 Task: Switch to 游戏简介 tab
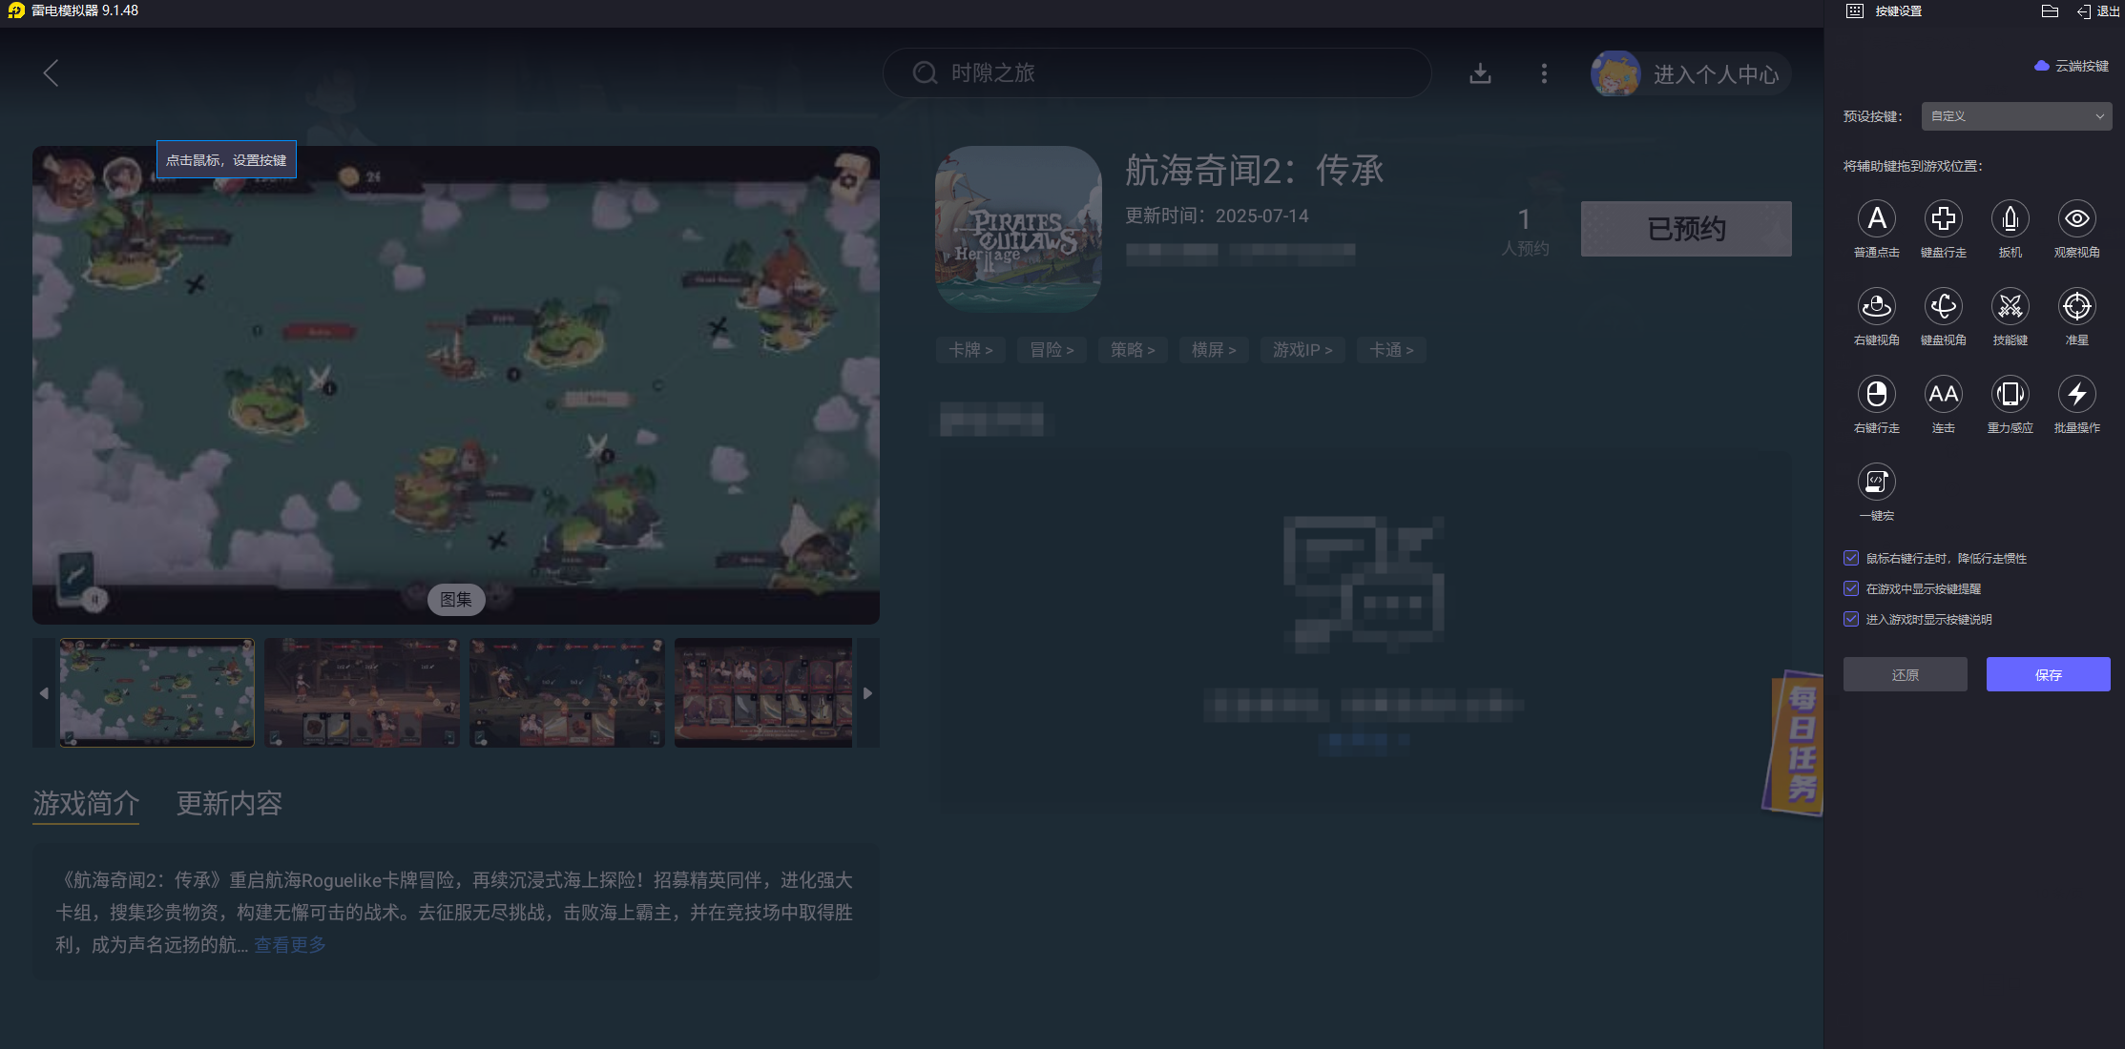[x=86, y=803]
